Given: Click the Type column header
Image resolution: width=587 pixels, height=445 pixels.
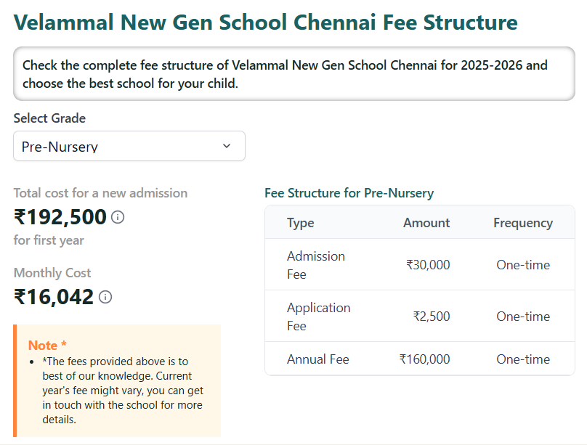Looking at the screenshot, I should click(x=300, y=223).
